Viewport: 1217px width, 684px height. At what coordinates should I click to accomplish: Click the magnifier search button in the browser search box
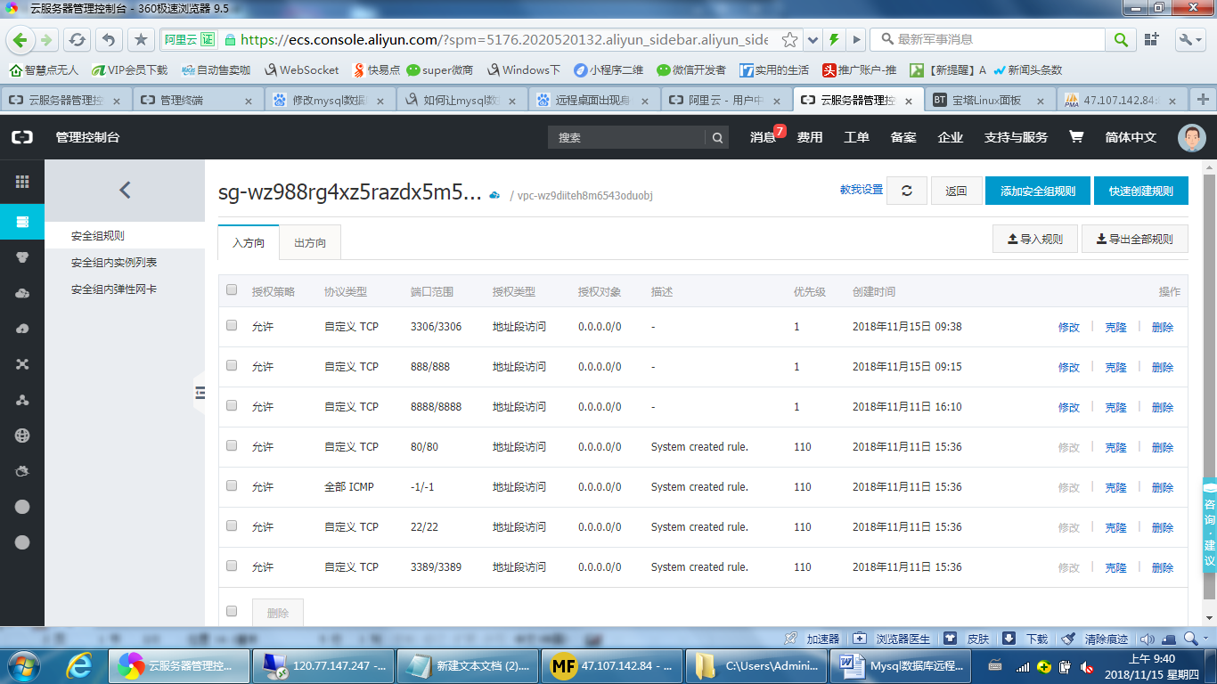click(x=1121, y=39)
